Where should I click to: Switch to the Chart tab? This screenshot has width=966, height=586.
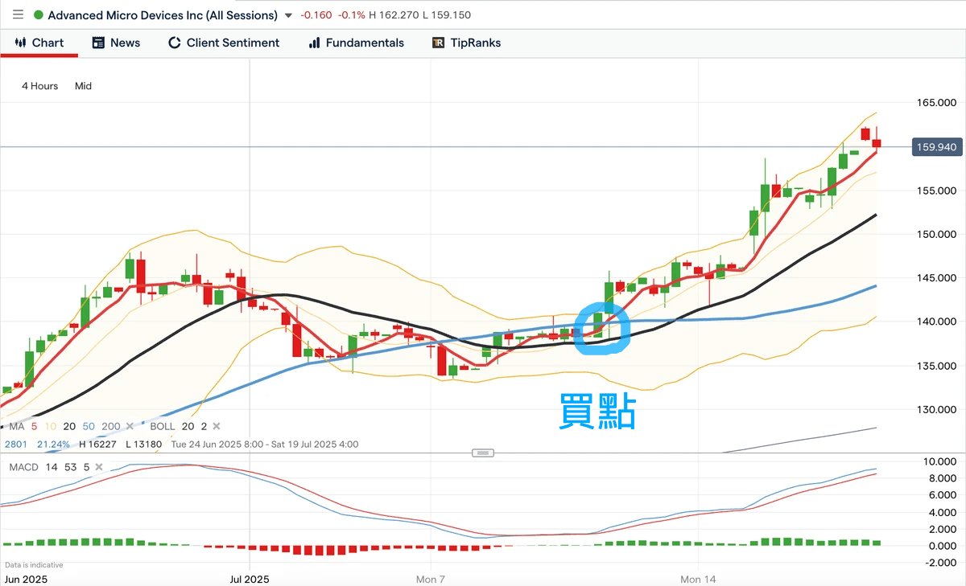(x=39, y=43)
